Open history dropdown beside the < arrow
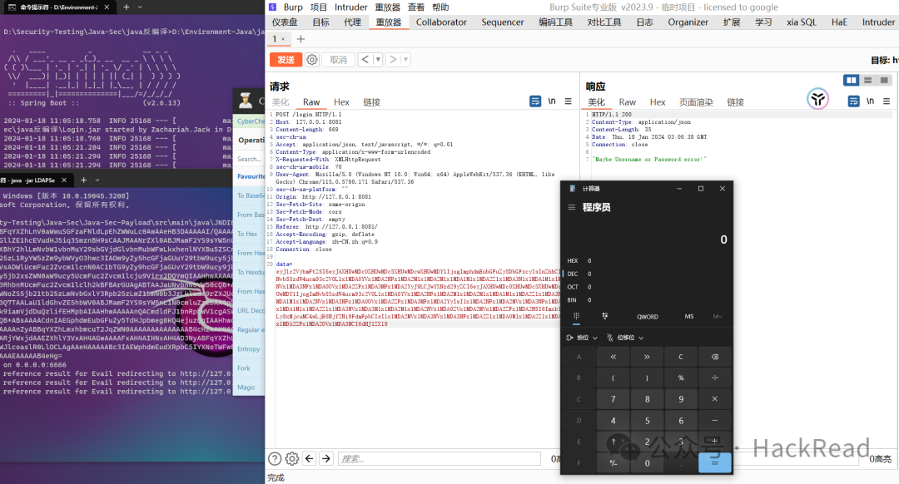The image size is (899, 484). [378, 60]
